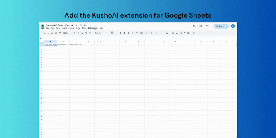Decrease decimal places
276x138 pixels.
click(x=82, y=33)
